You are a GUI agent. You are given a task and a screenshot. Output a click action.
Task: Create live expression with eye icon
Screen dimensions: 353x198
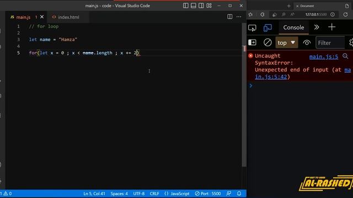tap(307, 42)
